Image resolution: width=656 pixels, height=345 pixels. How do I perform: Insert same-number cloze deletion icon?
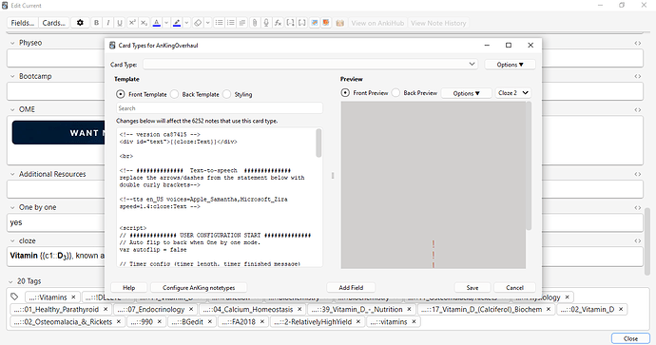pos(301,23)
